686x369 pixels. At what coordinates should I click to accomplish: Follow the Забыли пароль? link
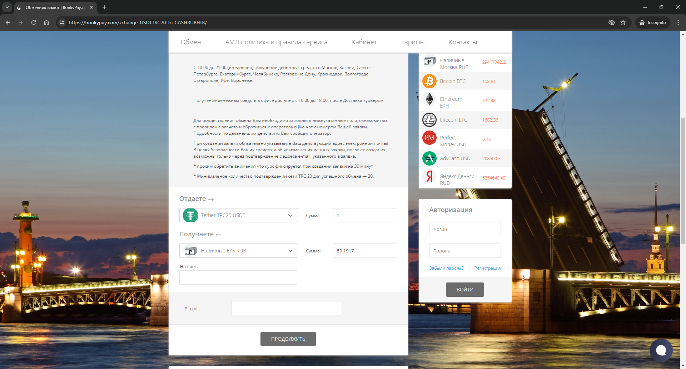coord(446,268)
